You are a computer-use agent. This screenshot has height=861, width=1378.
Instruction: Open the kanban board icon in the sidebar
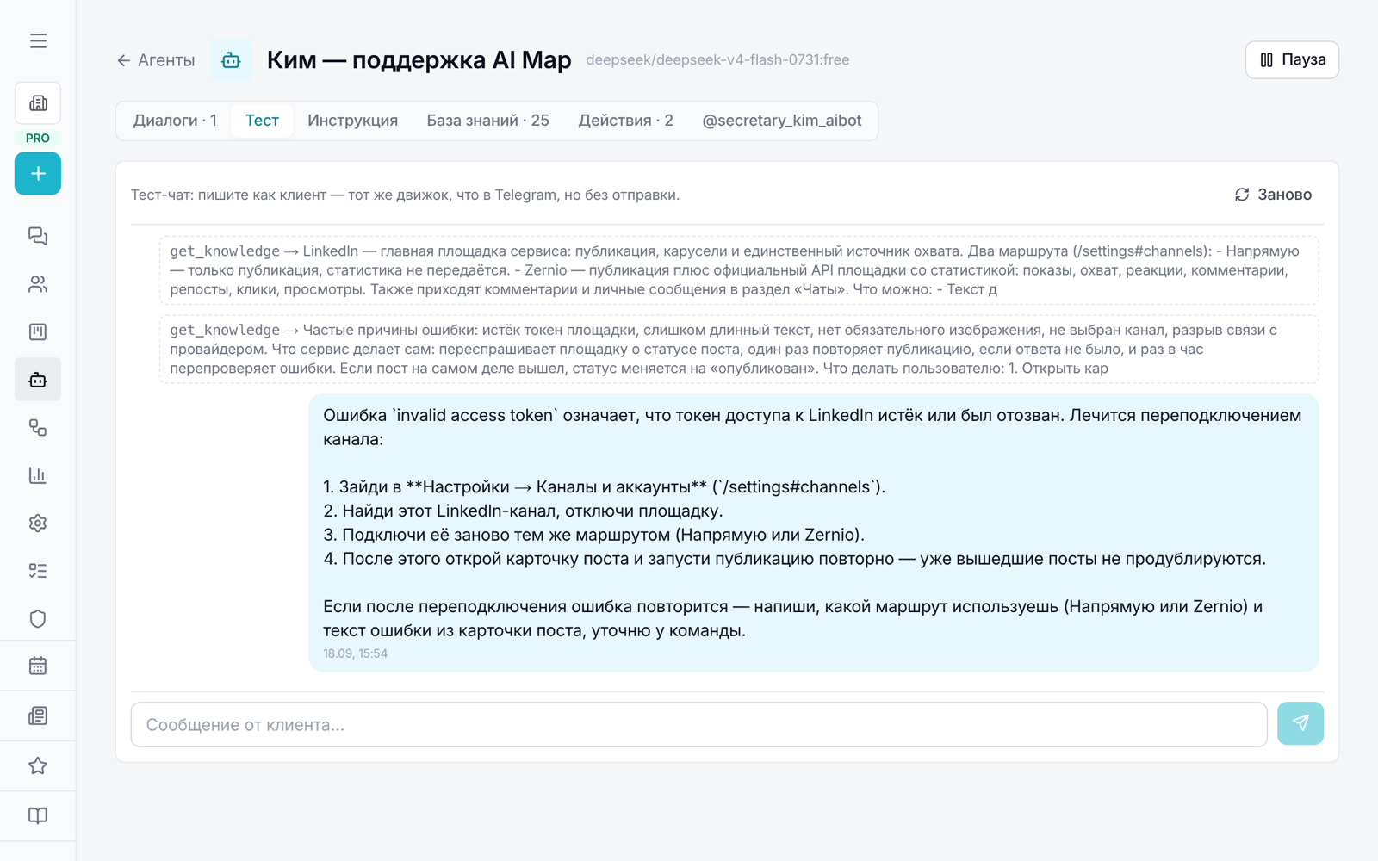[x=38, y=331]
